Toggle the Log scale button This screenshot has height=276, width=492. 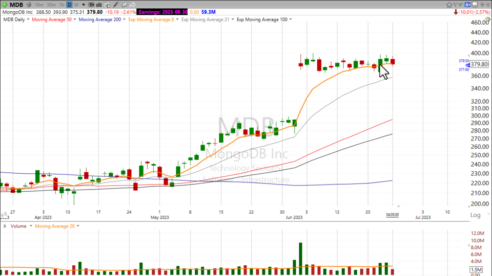476,215
